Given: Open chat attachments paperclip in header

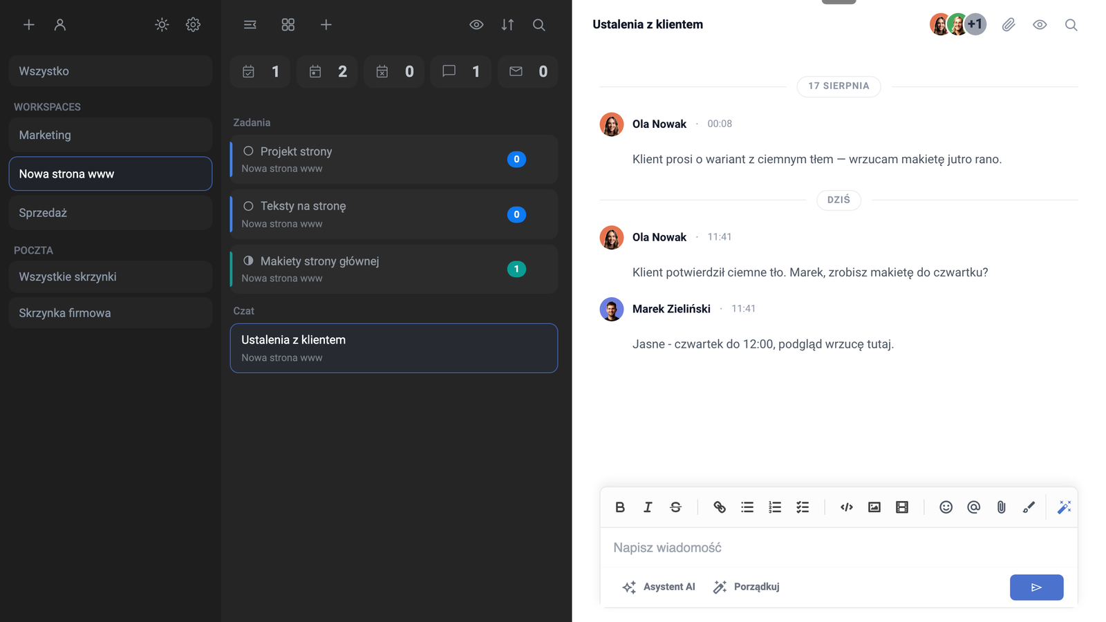Looking at the screenshot, I should tap(1009, 25).
